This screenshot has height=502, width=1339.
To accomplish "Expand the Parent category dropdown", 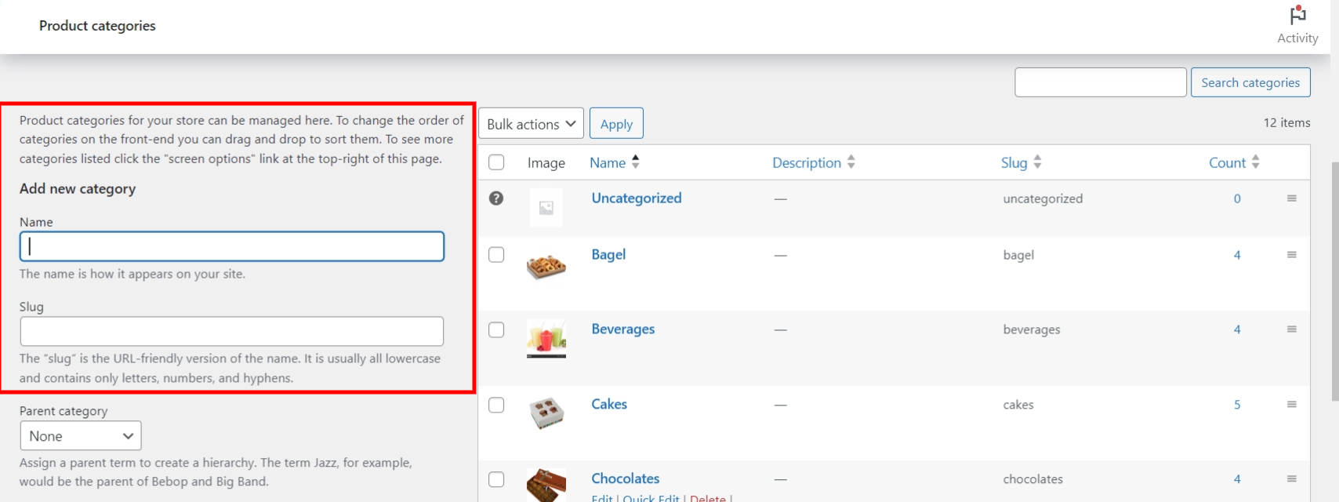I will click(x=81, y=436).
